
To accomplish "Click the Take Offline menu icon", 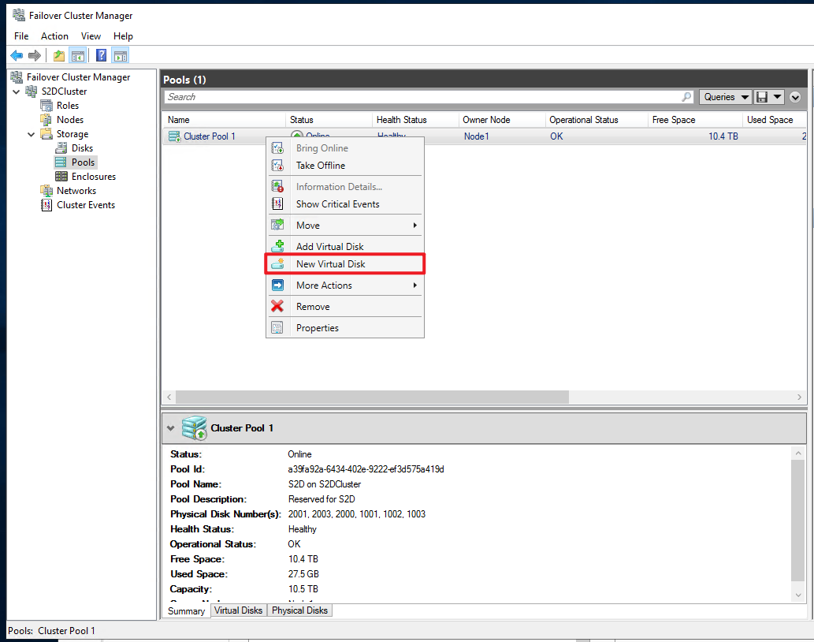I will [277, 166].
